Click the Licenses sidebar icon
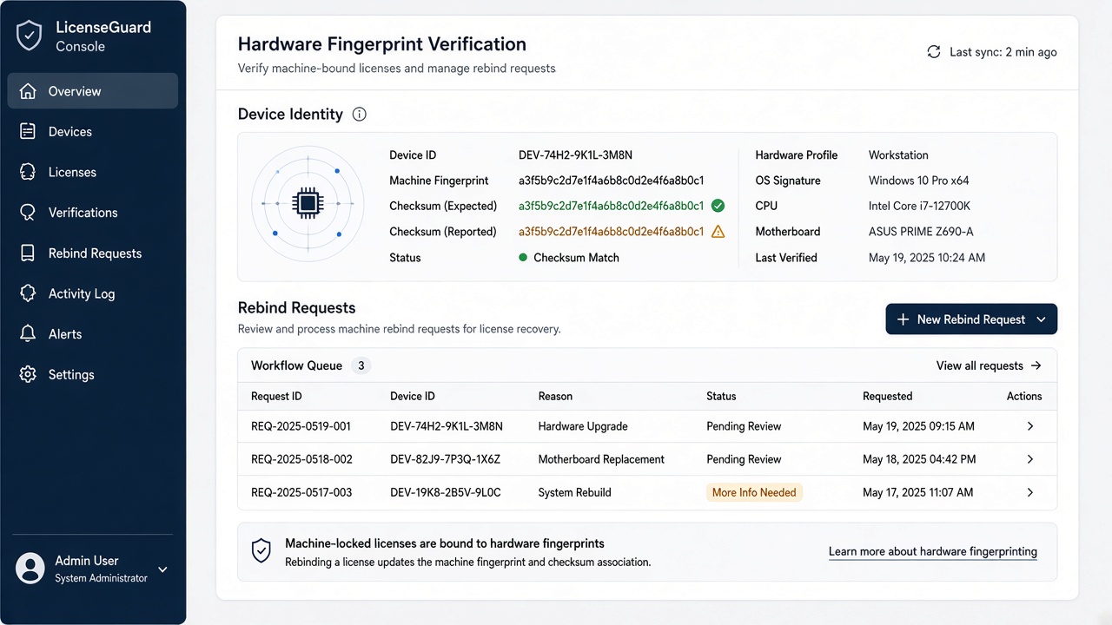 [28, 172]
